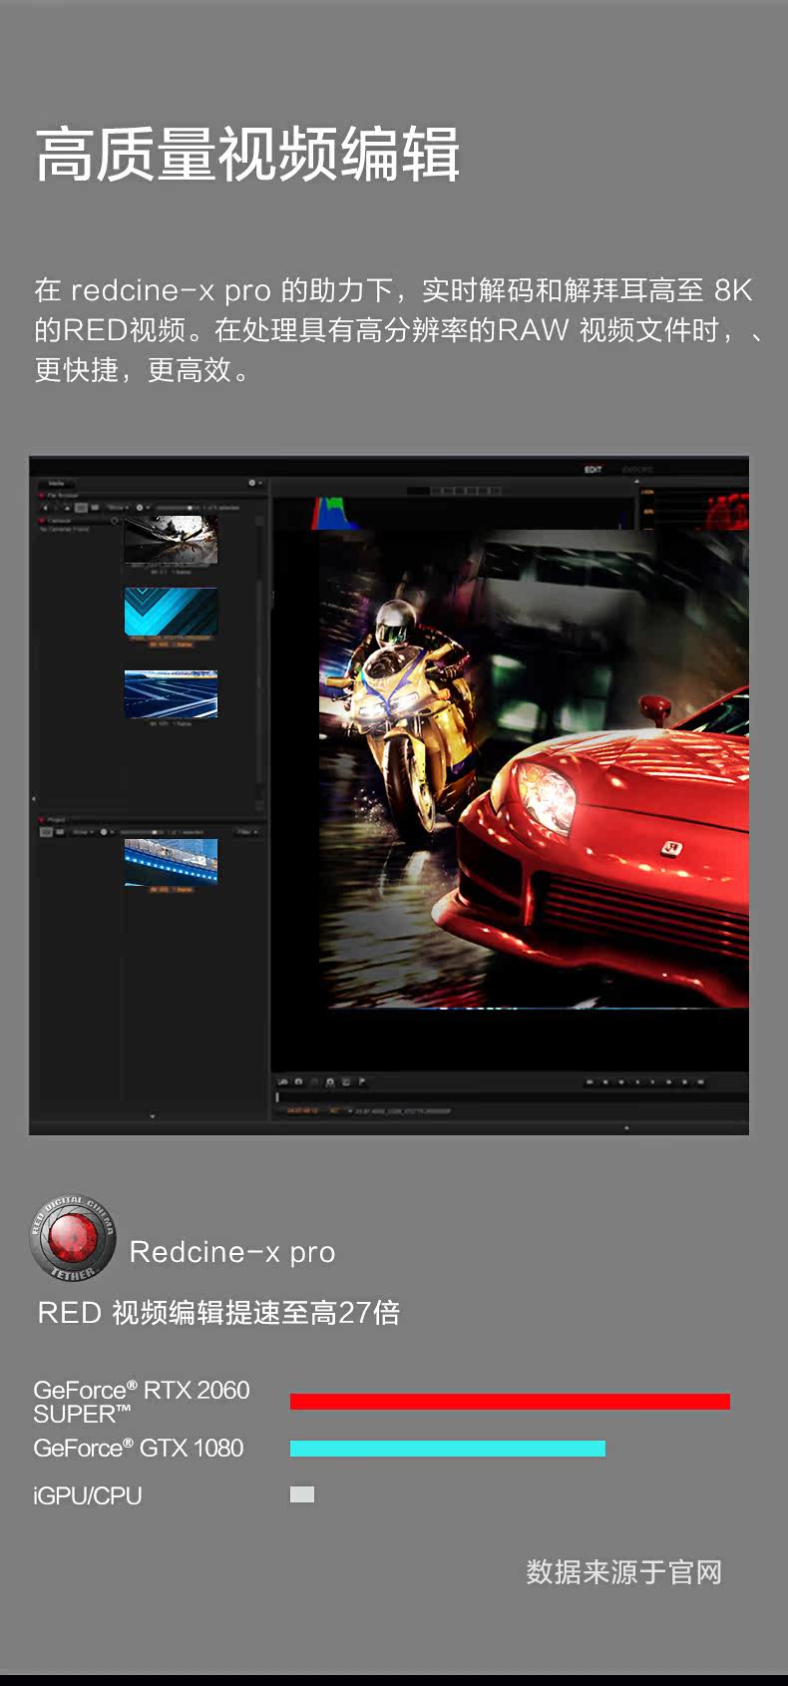Select grid thumbnail view in File Browser
The width and height of the screenshot is (788, 1686).
pyautogui.click(x=81, y=508)
